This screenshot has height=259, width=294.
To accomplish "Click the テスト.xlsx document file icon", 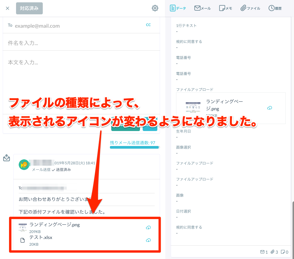I will tap(23, 240).
